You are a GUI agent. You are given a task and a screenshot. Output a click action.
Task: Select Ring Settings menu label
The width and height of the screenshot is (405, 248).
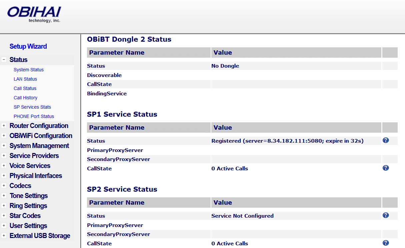point(28,206)
